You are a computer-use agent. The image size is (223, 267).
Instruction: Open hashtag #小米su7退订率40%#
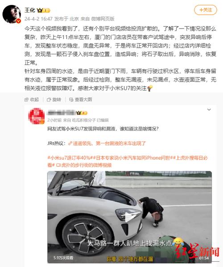(x=70, y=158)
